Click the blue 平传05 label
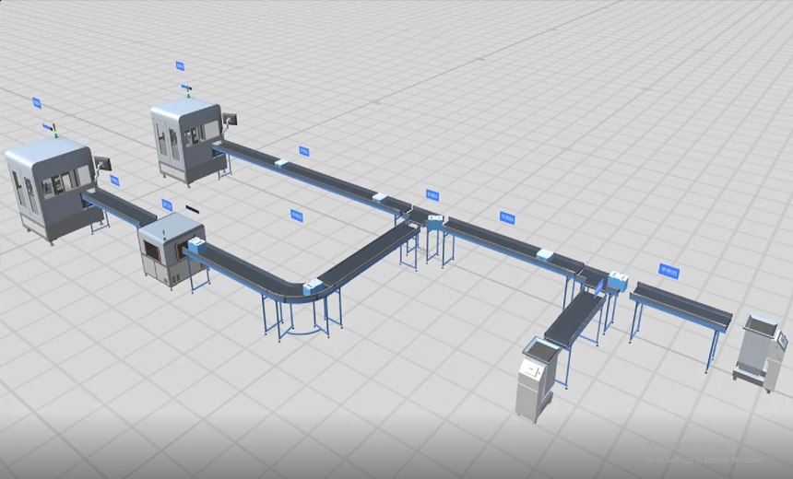This screenshot has height=479, width=793. (x=669, y=271)
